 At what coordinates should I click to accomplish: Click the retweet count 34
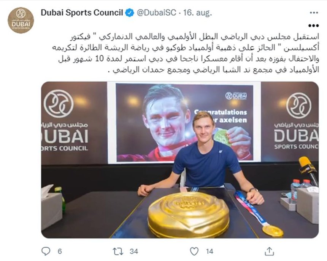pos(134,251)
